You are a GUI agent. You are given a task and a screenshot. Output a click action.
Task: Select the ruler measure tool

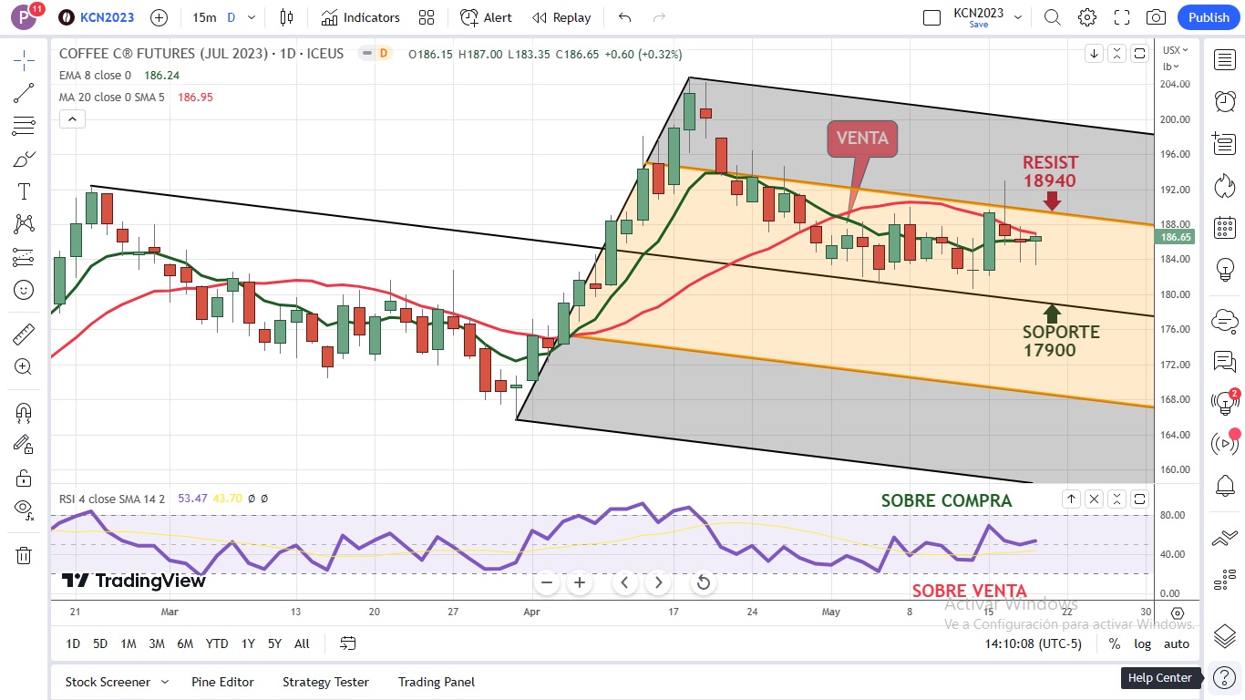24,334
